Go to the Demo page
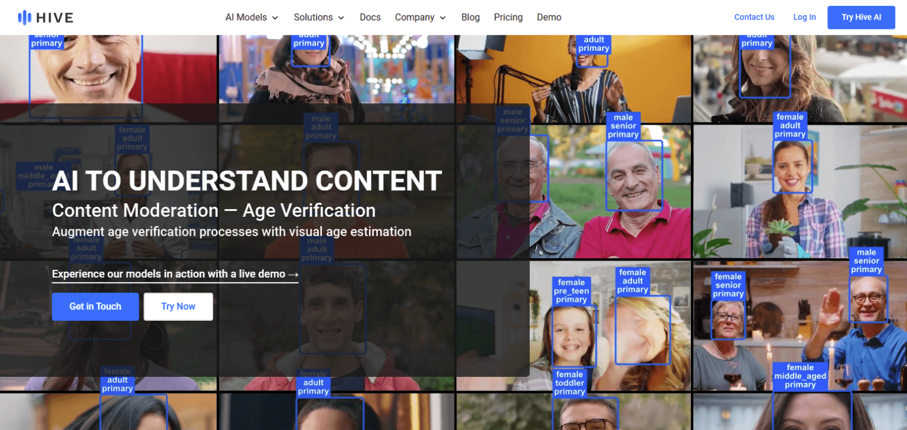 click(x=549, y=17)
